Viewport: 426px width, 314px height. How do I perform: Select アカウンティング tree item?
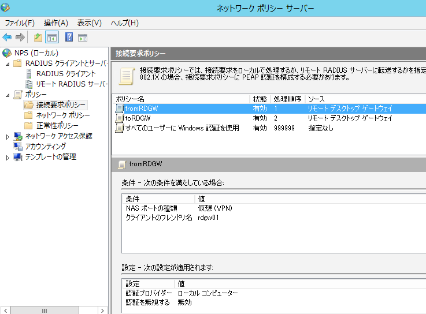45,147
